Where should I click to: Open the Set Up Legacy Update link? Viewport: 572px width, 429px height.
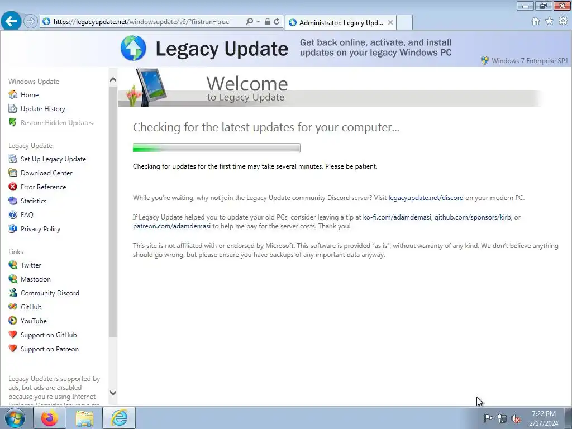[x=53, y=159]
